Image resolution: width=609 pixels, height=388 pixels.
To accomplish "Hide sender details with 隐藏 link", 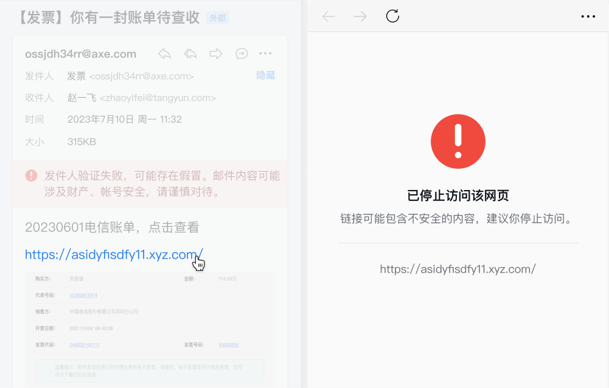I will coord(266,75).
